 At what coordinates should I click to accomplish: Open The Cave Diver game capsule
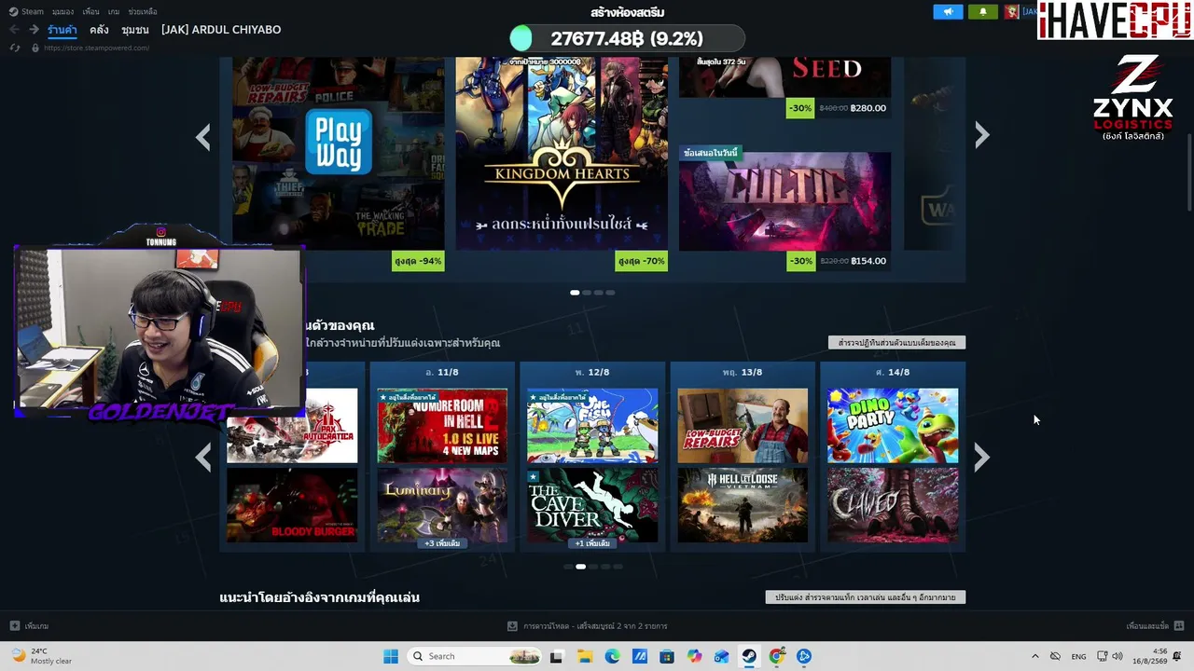(592, 505)
